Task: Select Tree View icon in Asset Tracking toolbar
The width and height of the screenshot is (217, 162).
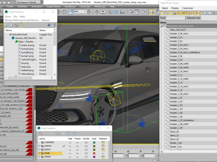Action: pos(16,25)
